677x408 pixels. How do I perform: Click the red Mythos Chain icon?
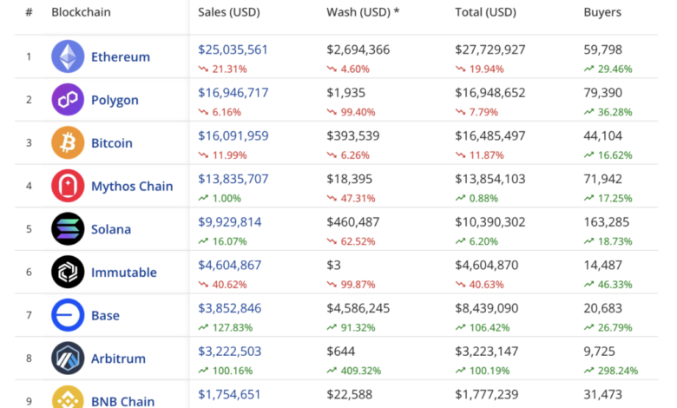68,186
